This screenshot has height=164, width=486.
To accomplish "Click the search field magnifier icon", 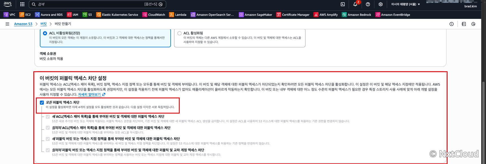I will tap(34, 4).
